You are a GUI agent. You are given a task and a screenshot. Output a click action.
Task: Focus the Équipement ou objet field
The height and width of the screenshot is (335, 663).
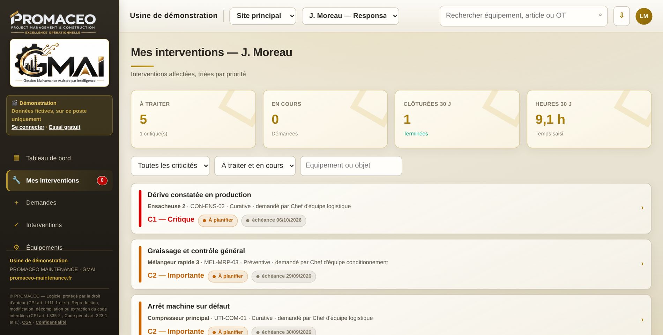[x=351, y=166]
